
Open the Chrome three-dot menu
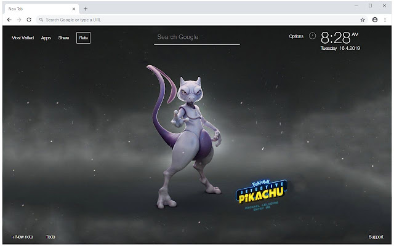click(385, 20)
